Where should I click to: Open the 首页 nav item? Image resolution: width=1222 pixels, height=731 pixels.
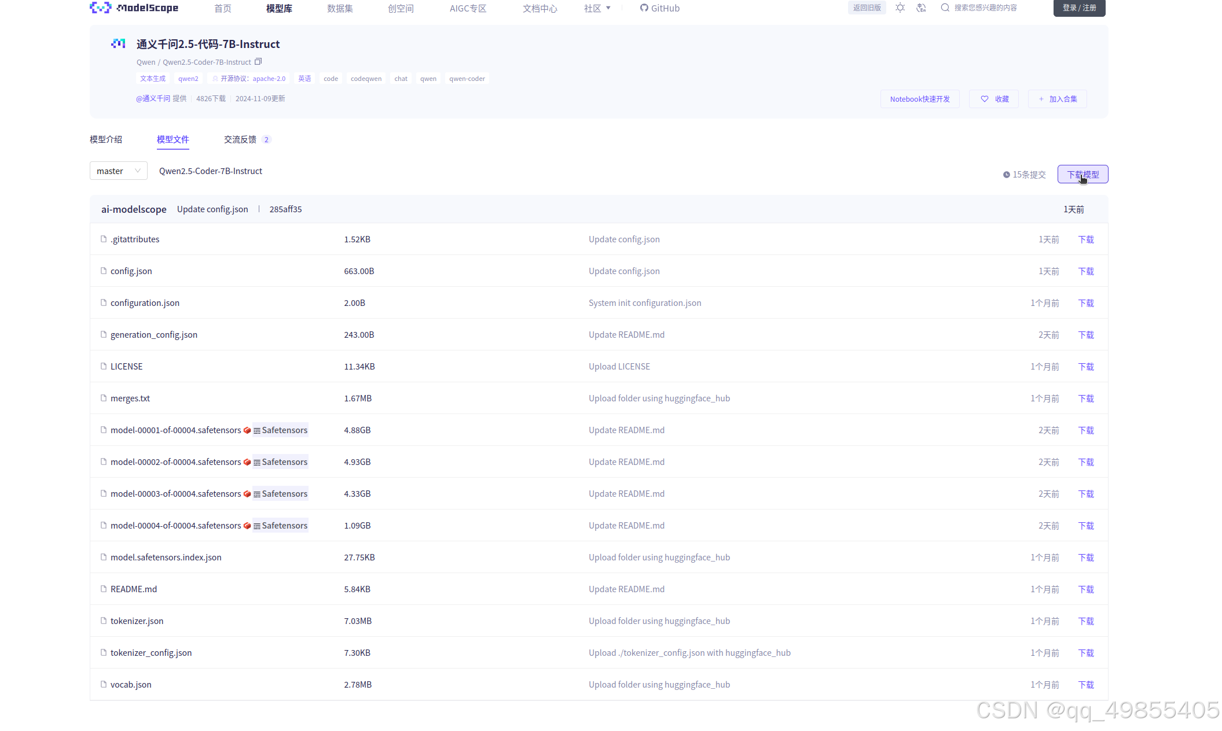click(223, 8)
